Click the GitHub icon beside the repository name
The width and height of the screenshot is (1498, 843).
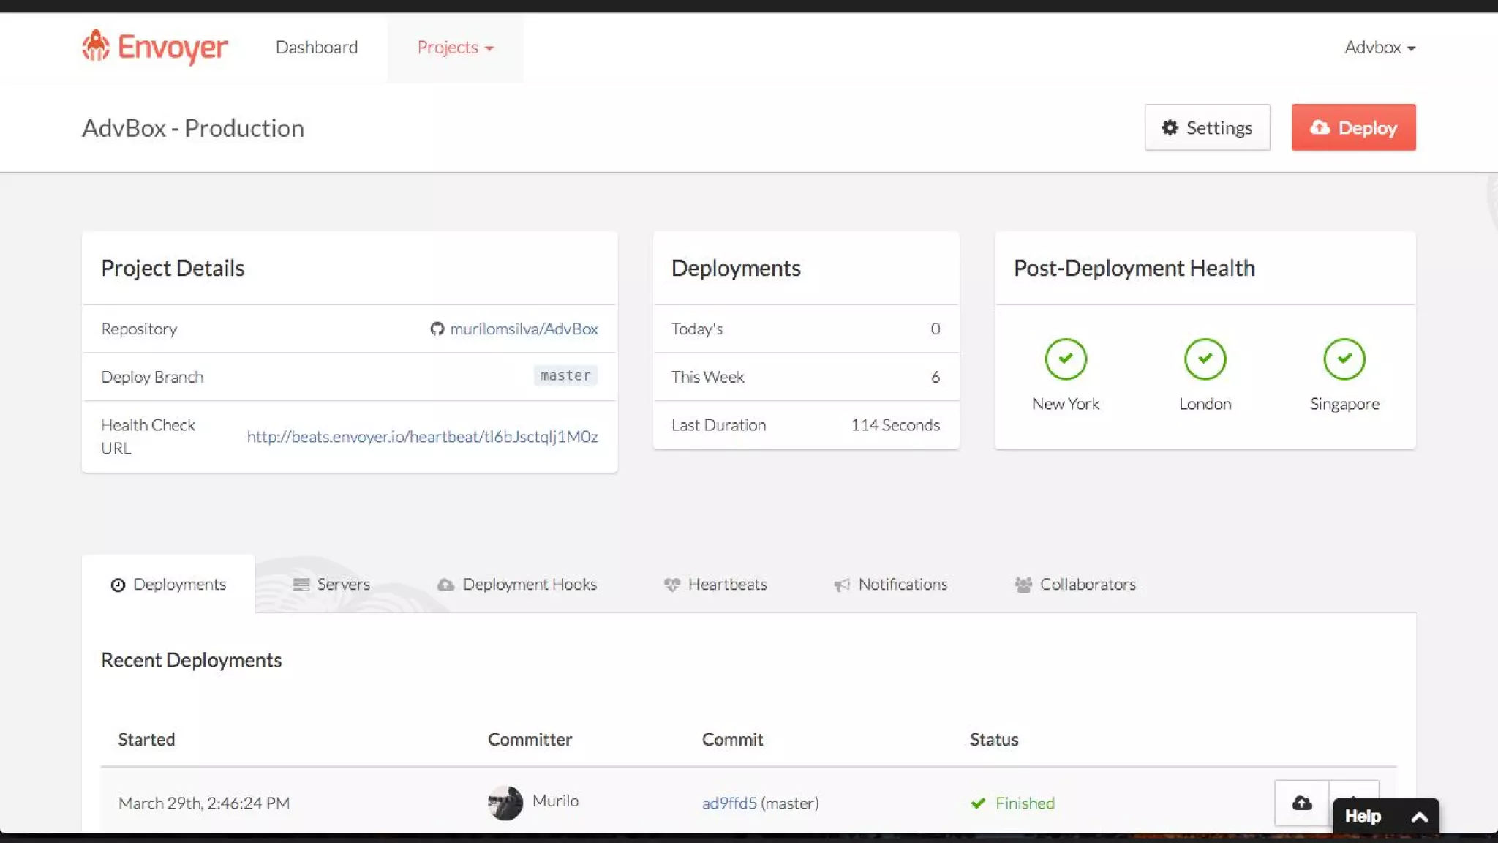437,329
